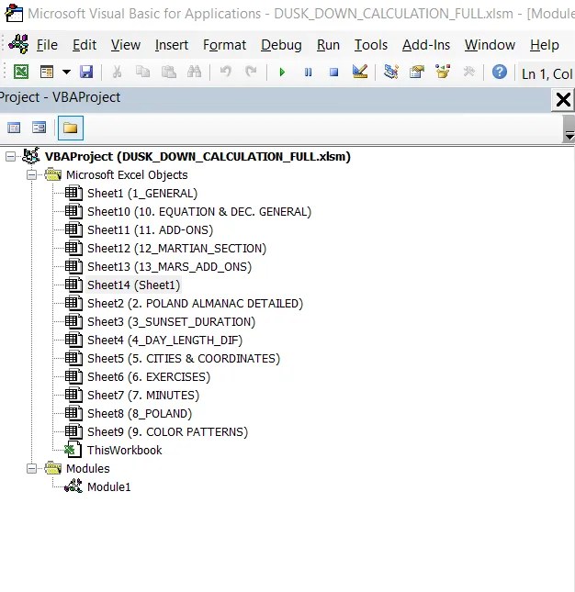The image size is (575, 592).
Task: Select Sheet10 (10. EQUATION & DEC. GENERAL)
Action: [199, 212]
